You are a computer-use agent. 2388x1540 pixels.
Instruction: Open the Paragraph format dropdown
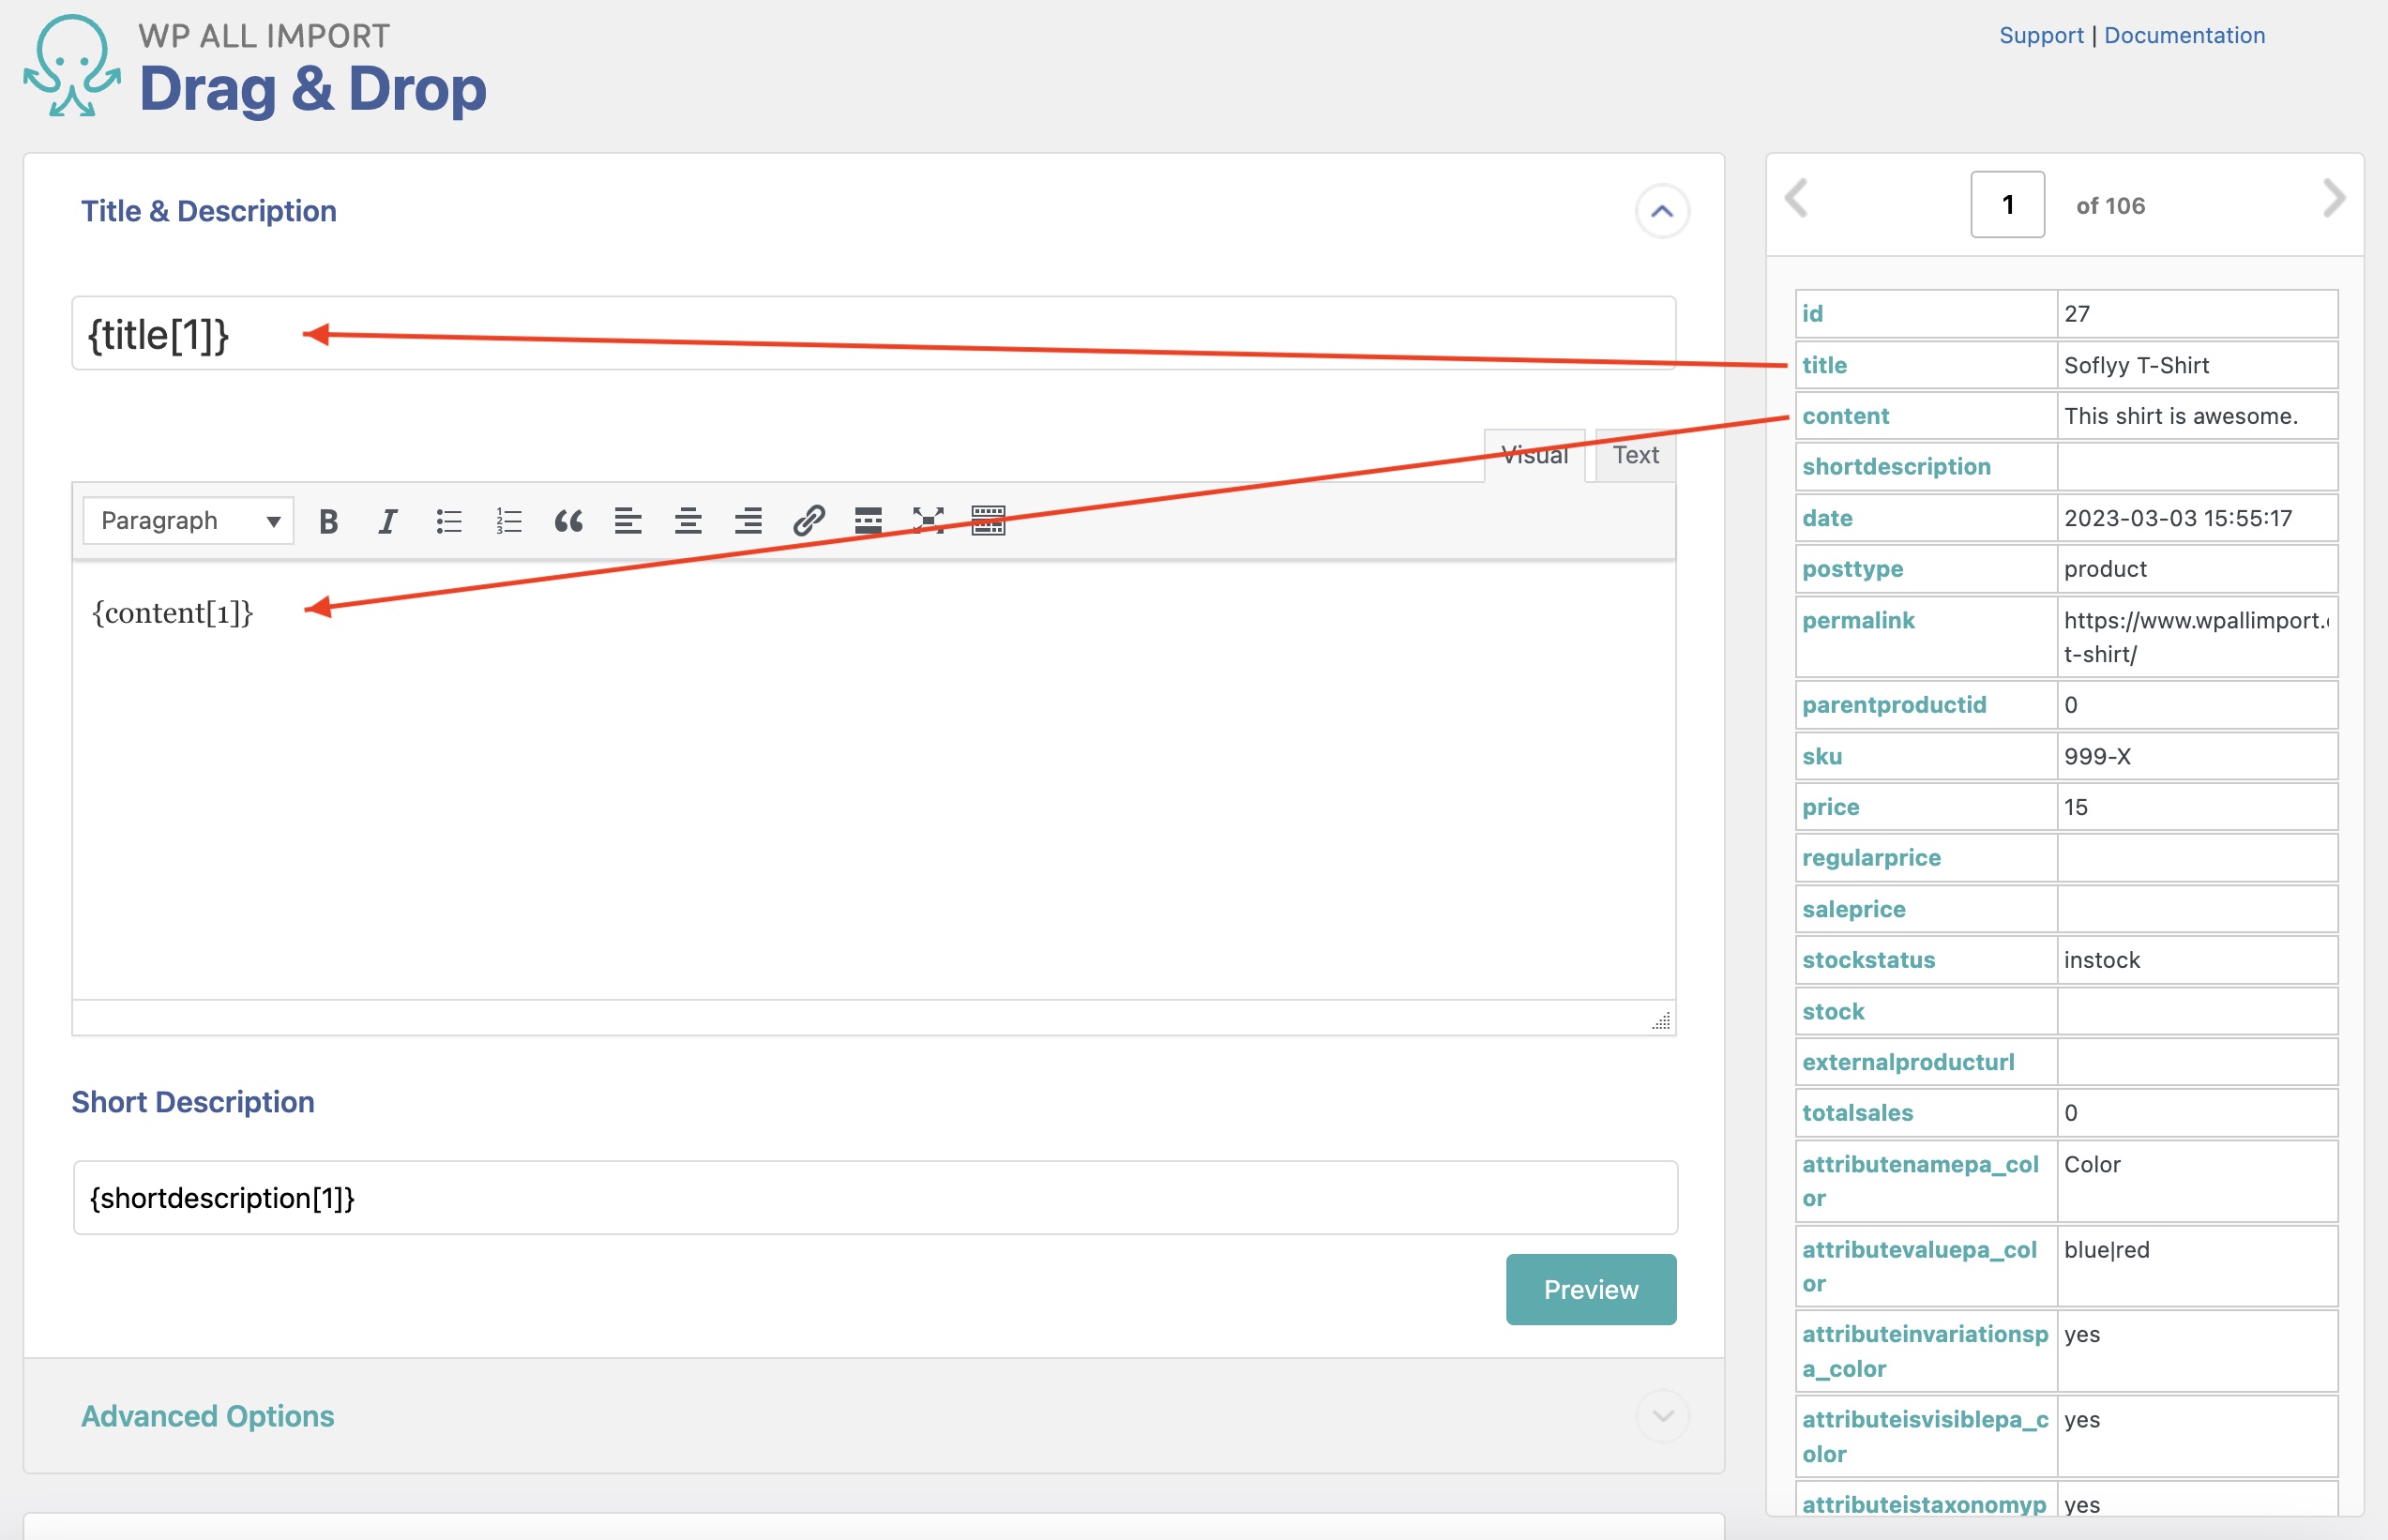click(x=188, y=521)
